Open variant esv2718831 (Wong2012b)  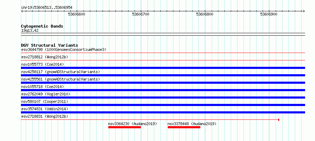click(45, 116)
